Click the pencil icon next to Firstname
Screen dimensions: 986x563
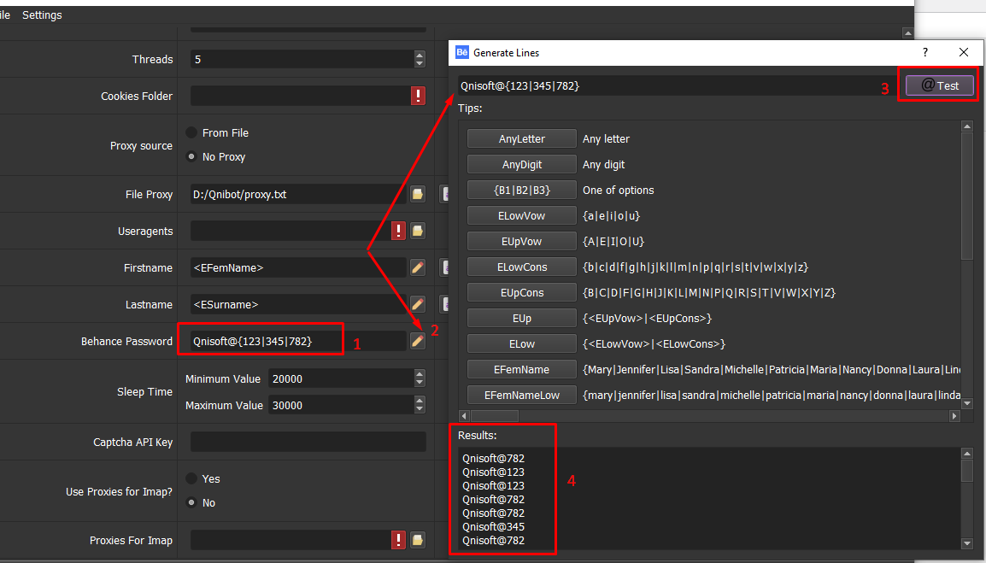tap(418, 268)
